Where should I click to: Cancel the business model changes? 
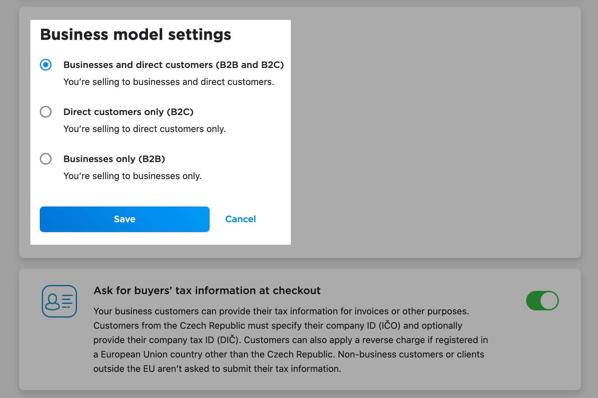tap(240, 219)
